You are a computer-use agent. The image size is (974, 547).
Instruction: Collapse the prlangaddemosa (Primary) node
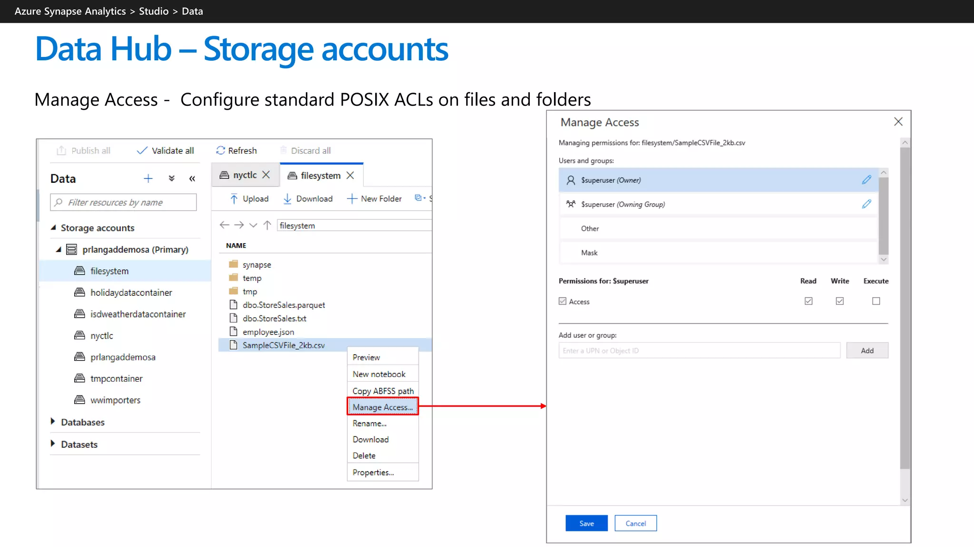[58, 249]
